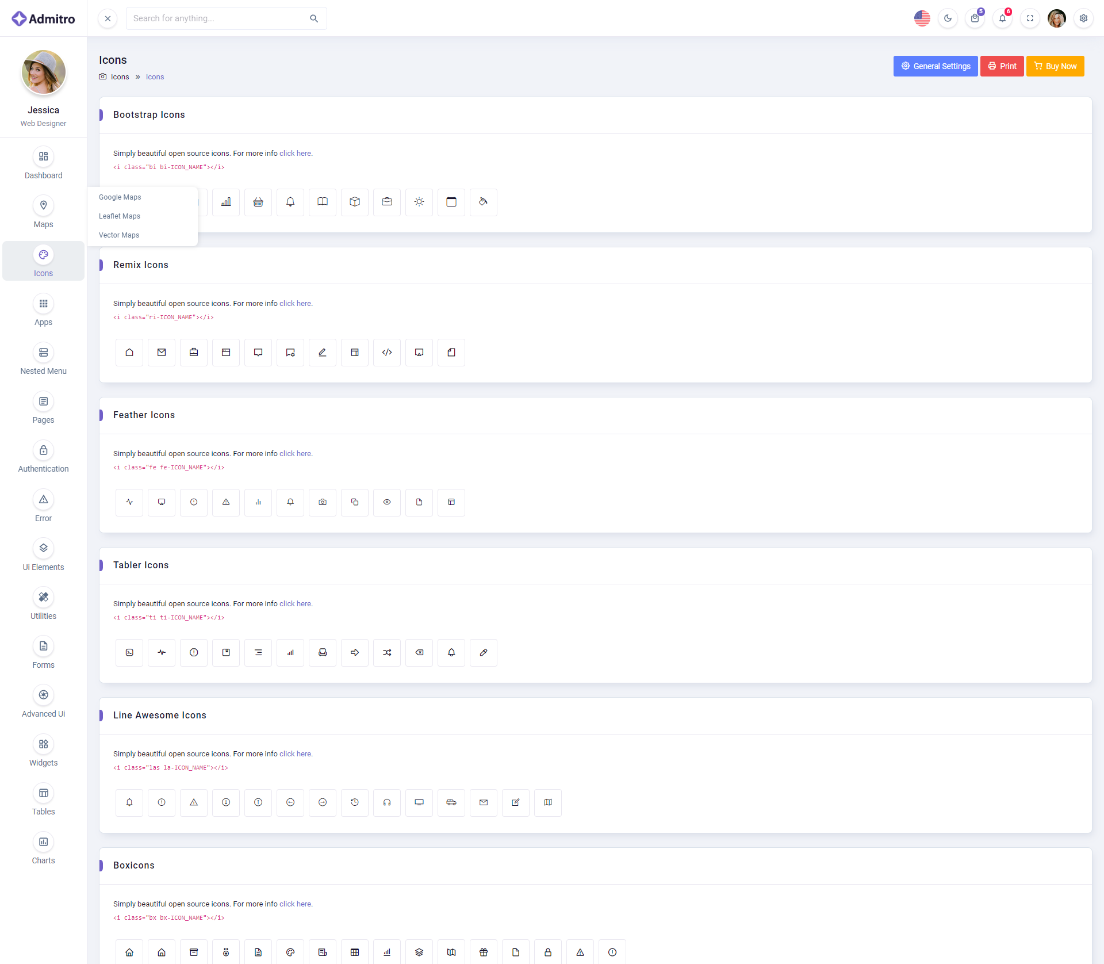
Task: Open the language flag dropdown
Action: [x=922, y=18]
